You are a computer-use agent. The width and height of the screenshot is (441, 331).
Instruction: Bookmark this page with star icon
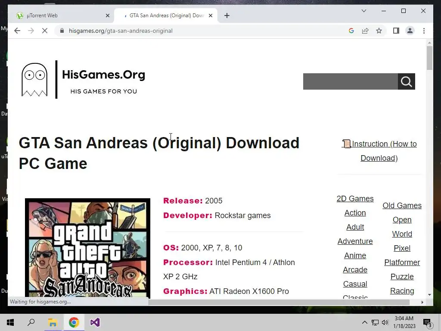point(379,31)
